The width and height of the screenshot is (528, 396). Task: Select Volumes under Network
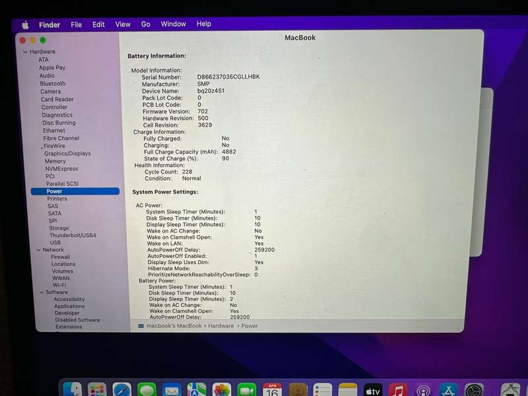click(x=62, y=271)
